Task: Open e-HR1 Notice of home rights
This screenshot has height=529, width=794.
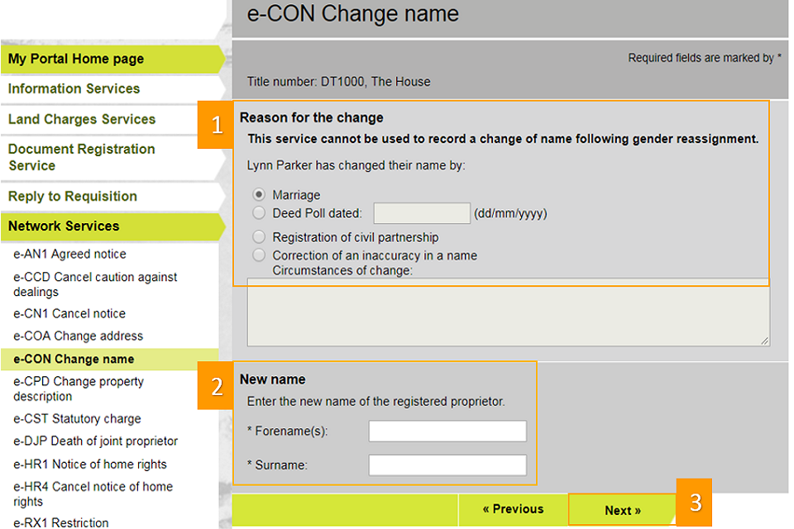Action: coord(89,465)
